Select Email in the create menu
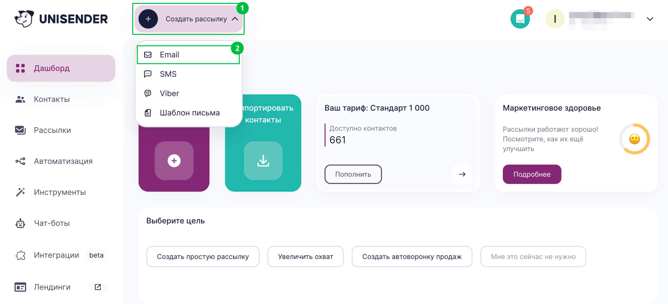The width and height of the screenshot is (668, 304). click(x=169, y=54)
